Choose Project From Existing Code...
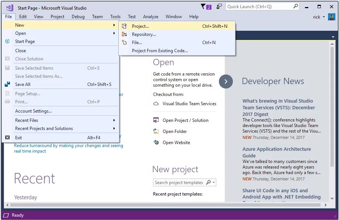The width and height of the screenshot is (339, 220). [177, 51]
